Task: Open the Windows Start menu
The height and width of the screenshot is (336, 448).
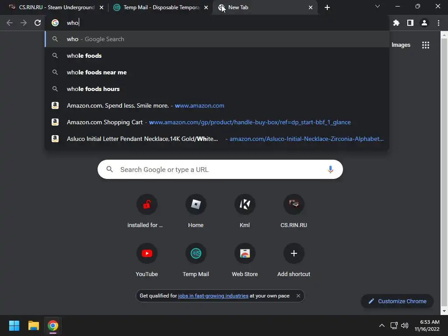Action: point(14,325)
